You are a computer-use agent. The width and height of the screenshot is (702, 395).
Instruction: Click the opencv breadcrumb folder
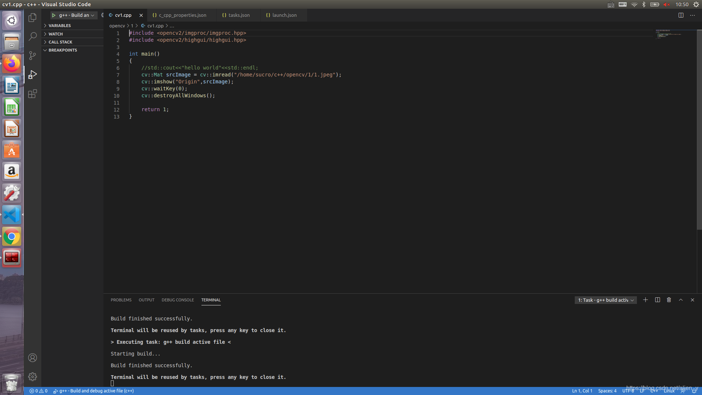117,26
